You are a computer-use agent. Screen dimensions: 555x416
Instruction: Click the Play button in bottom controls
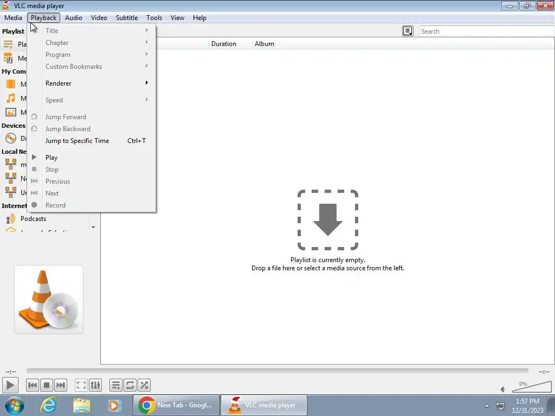(x=10, y=385)
